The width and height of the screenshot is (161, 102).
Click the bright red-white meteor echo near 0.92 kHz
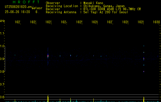point(48,56)
